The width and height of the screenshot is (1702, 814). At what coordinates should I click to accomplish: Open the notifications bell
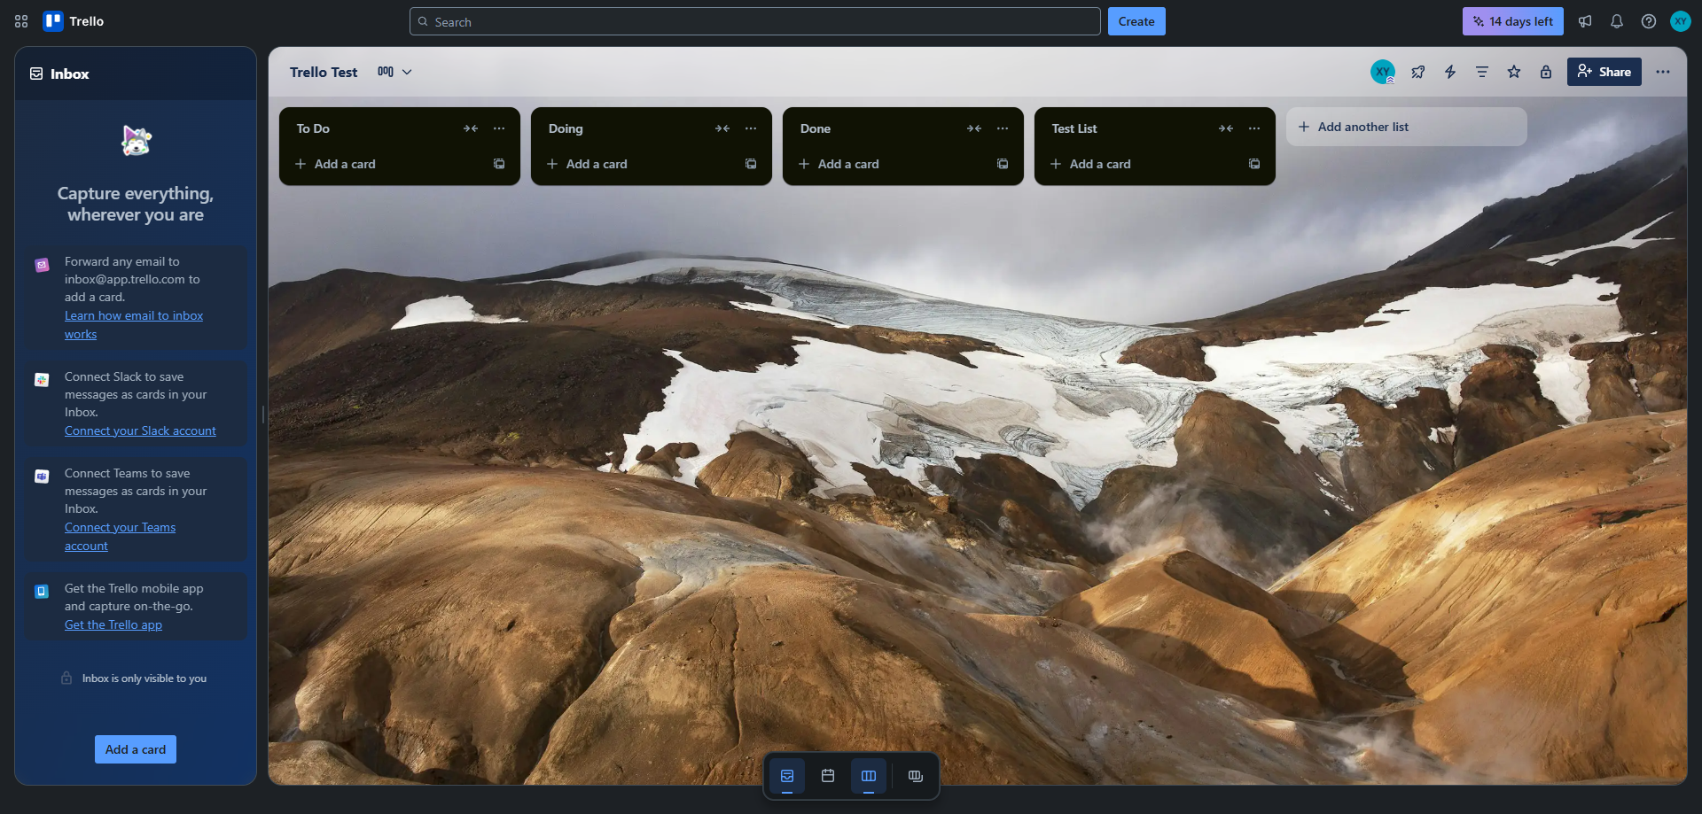[x=1617, y=21]
